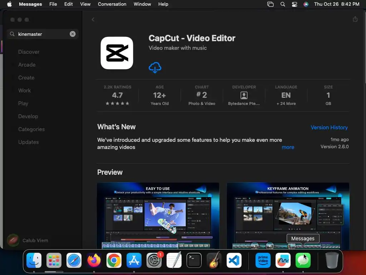
Task: Open Messages from the Dock
Action: coord(303,260)
